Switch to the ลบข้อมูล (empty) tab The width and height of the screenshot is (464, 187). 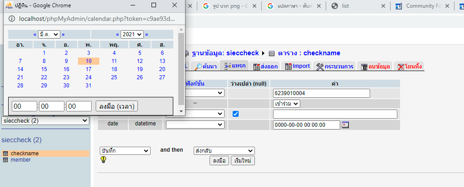coord(375,66)
